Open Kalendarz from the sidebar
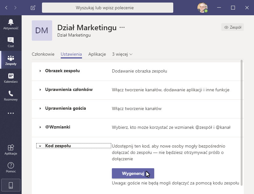The width and height of the screenshot is (254, 194). [x=11, y=78]
